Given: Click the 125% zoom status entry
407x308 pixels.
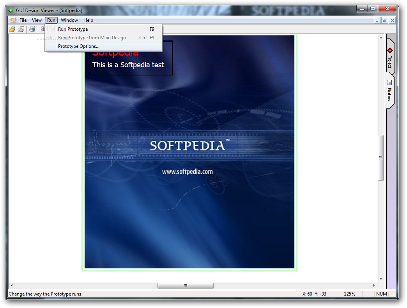Looking at the screenshot, I should point(349,294).
